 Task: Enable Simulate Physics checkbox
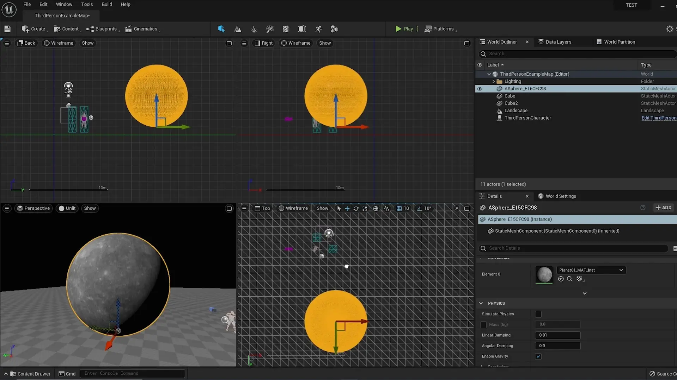(538, 314)
